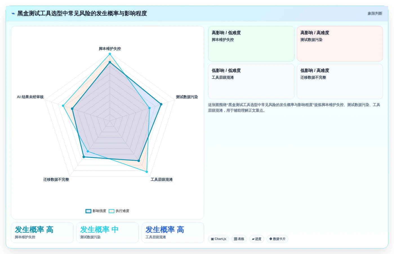Click 迁移数据不完整 text in the quadrant card

pos(313,78)
